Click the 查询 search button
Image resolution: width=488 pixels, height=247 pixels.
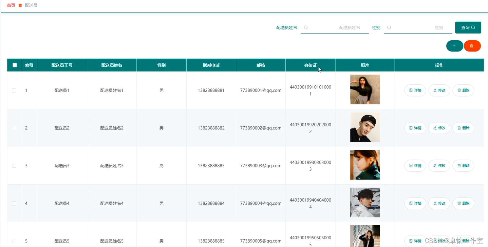coord(468,28)
